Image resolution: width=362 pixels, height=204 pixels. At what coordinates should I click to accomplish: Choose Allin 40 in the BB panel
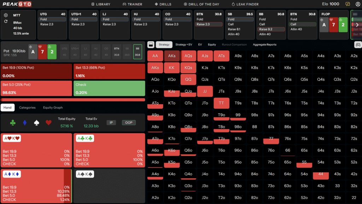point(265,34)
